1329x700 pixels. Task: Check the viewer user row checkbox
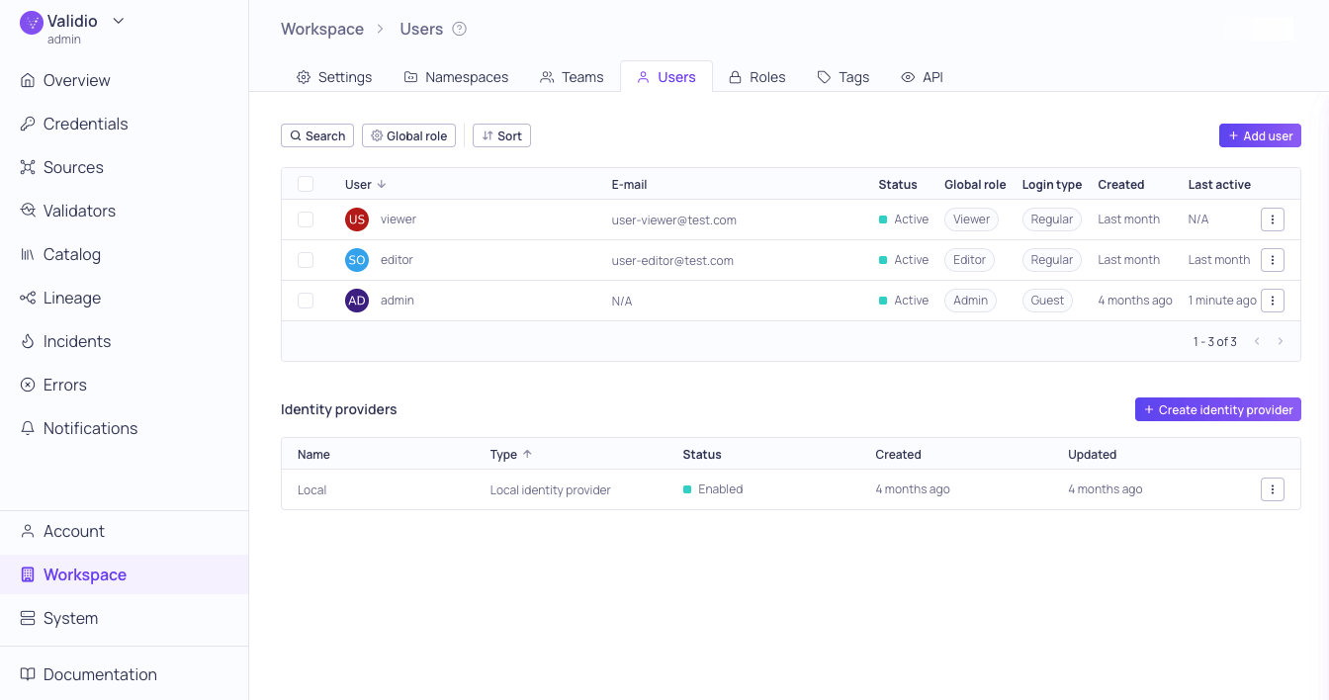[x=306, y=219]
